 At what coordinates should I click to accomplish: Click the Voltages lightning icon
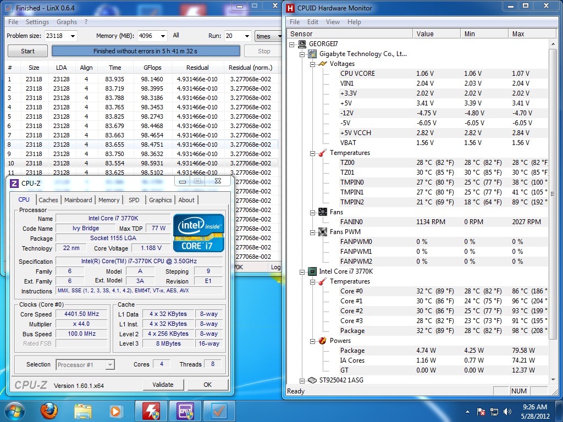(x=323, y=64)
